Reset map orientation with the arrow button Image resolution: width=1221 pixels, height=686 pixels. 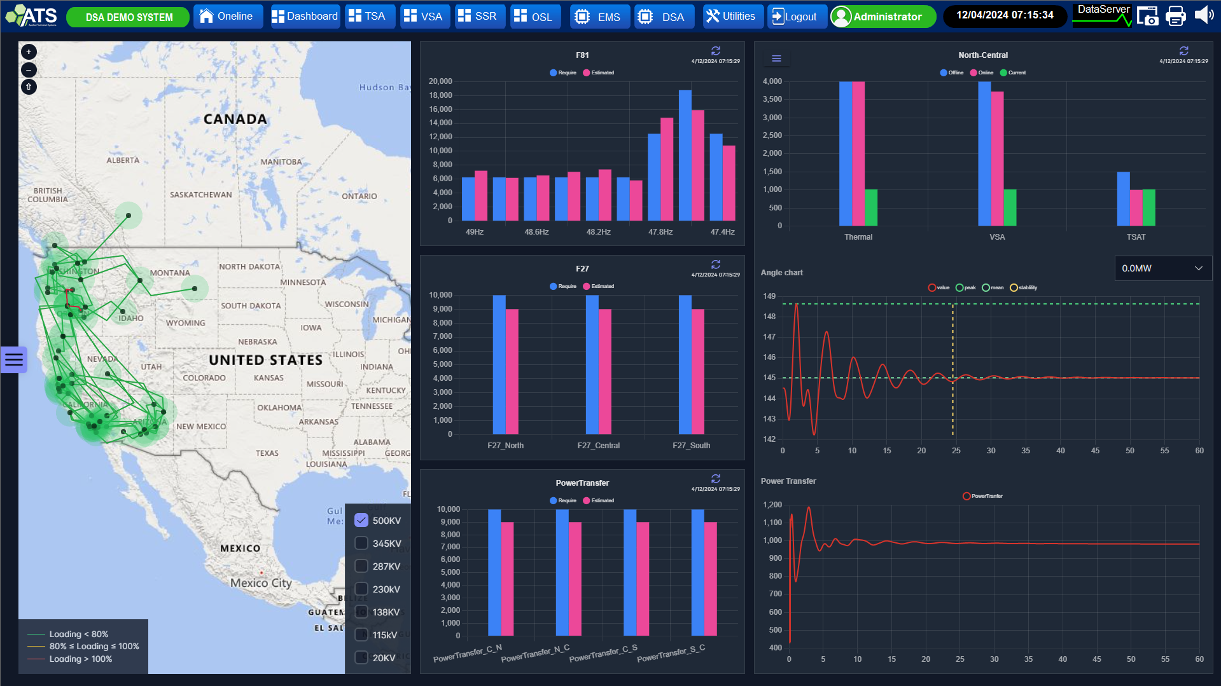pyautogui.click(x=29, y=87)
